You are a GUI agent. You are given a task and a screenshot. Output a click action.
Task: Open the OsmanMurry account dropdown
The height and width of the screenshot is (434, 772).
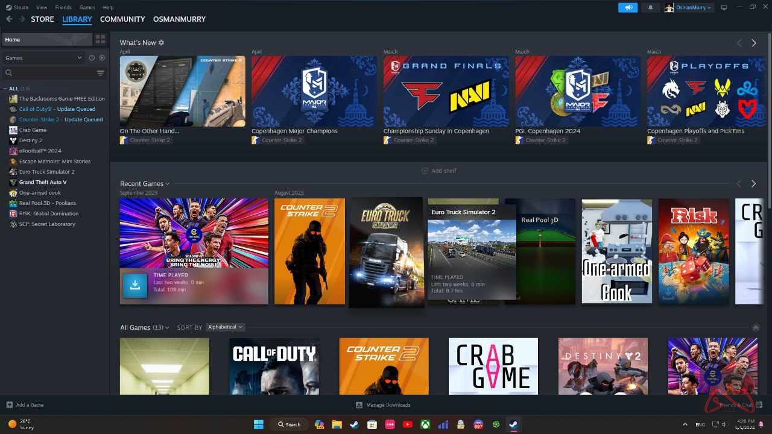(x=689, y=7)
